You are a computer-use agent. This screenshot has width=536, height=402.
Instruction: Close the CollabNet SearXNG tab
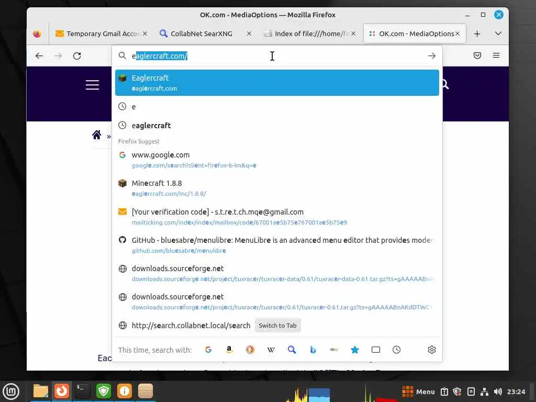249,33
